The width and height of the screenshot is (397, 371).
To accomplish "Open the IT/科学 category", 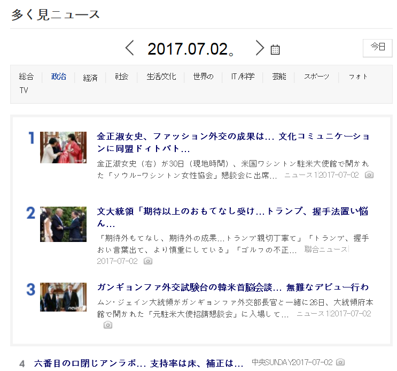I will [243, 77].
